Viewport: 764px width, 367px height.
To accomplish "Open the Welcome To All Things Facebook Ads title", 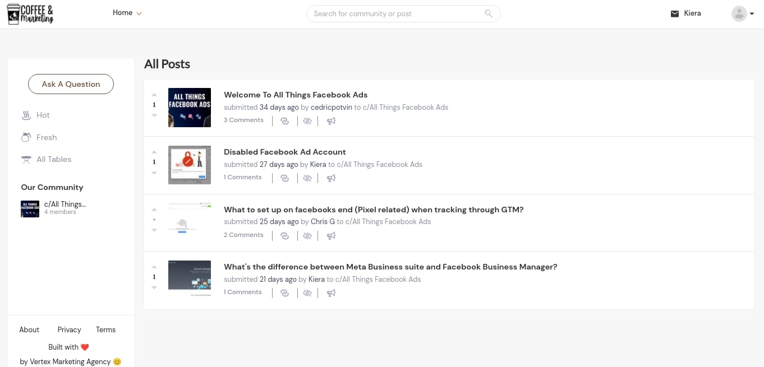I will pos(296,95).
